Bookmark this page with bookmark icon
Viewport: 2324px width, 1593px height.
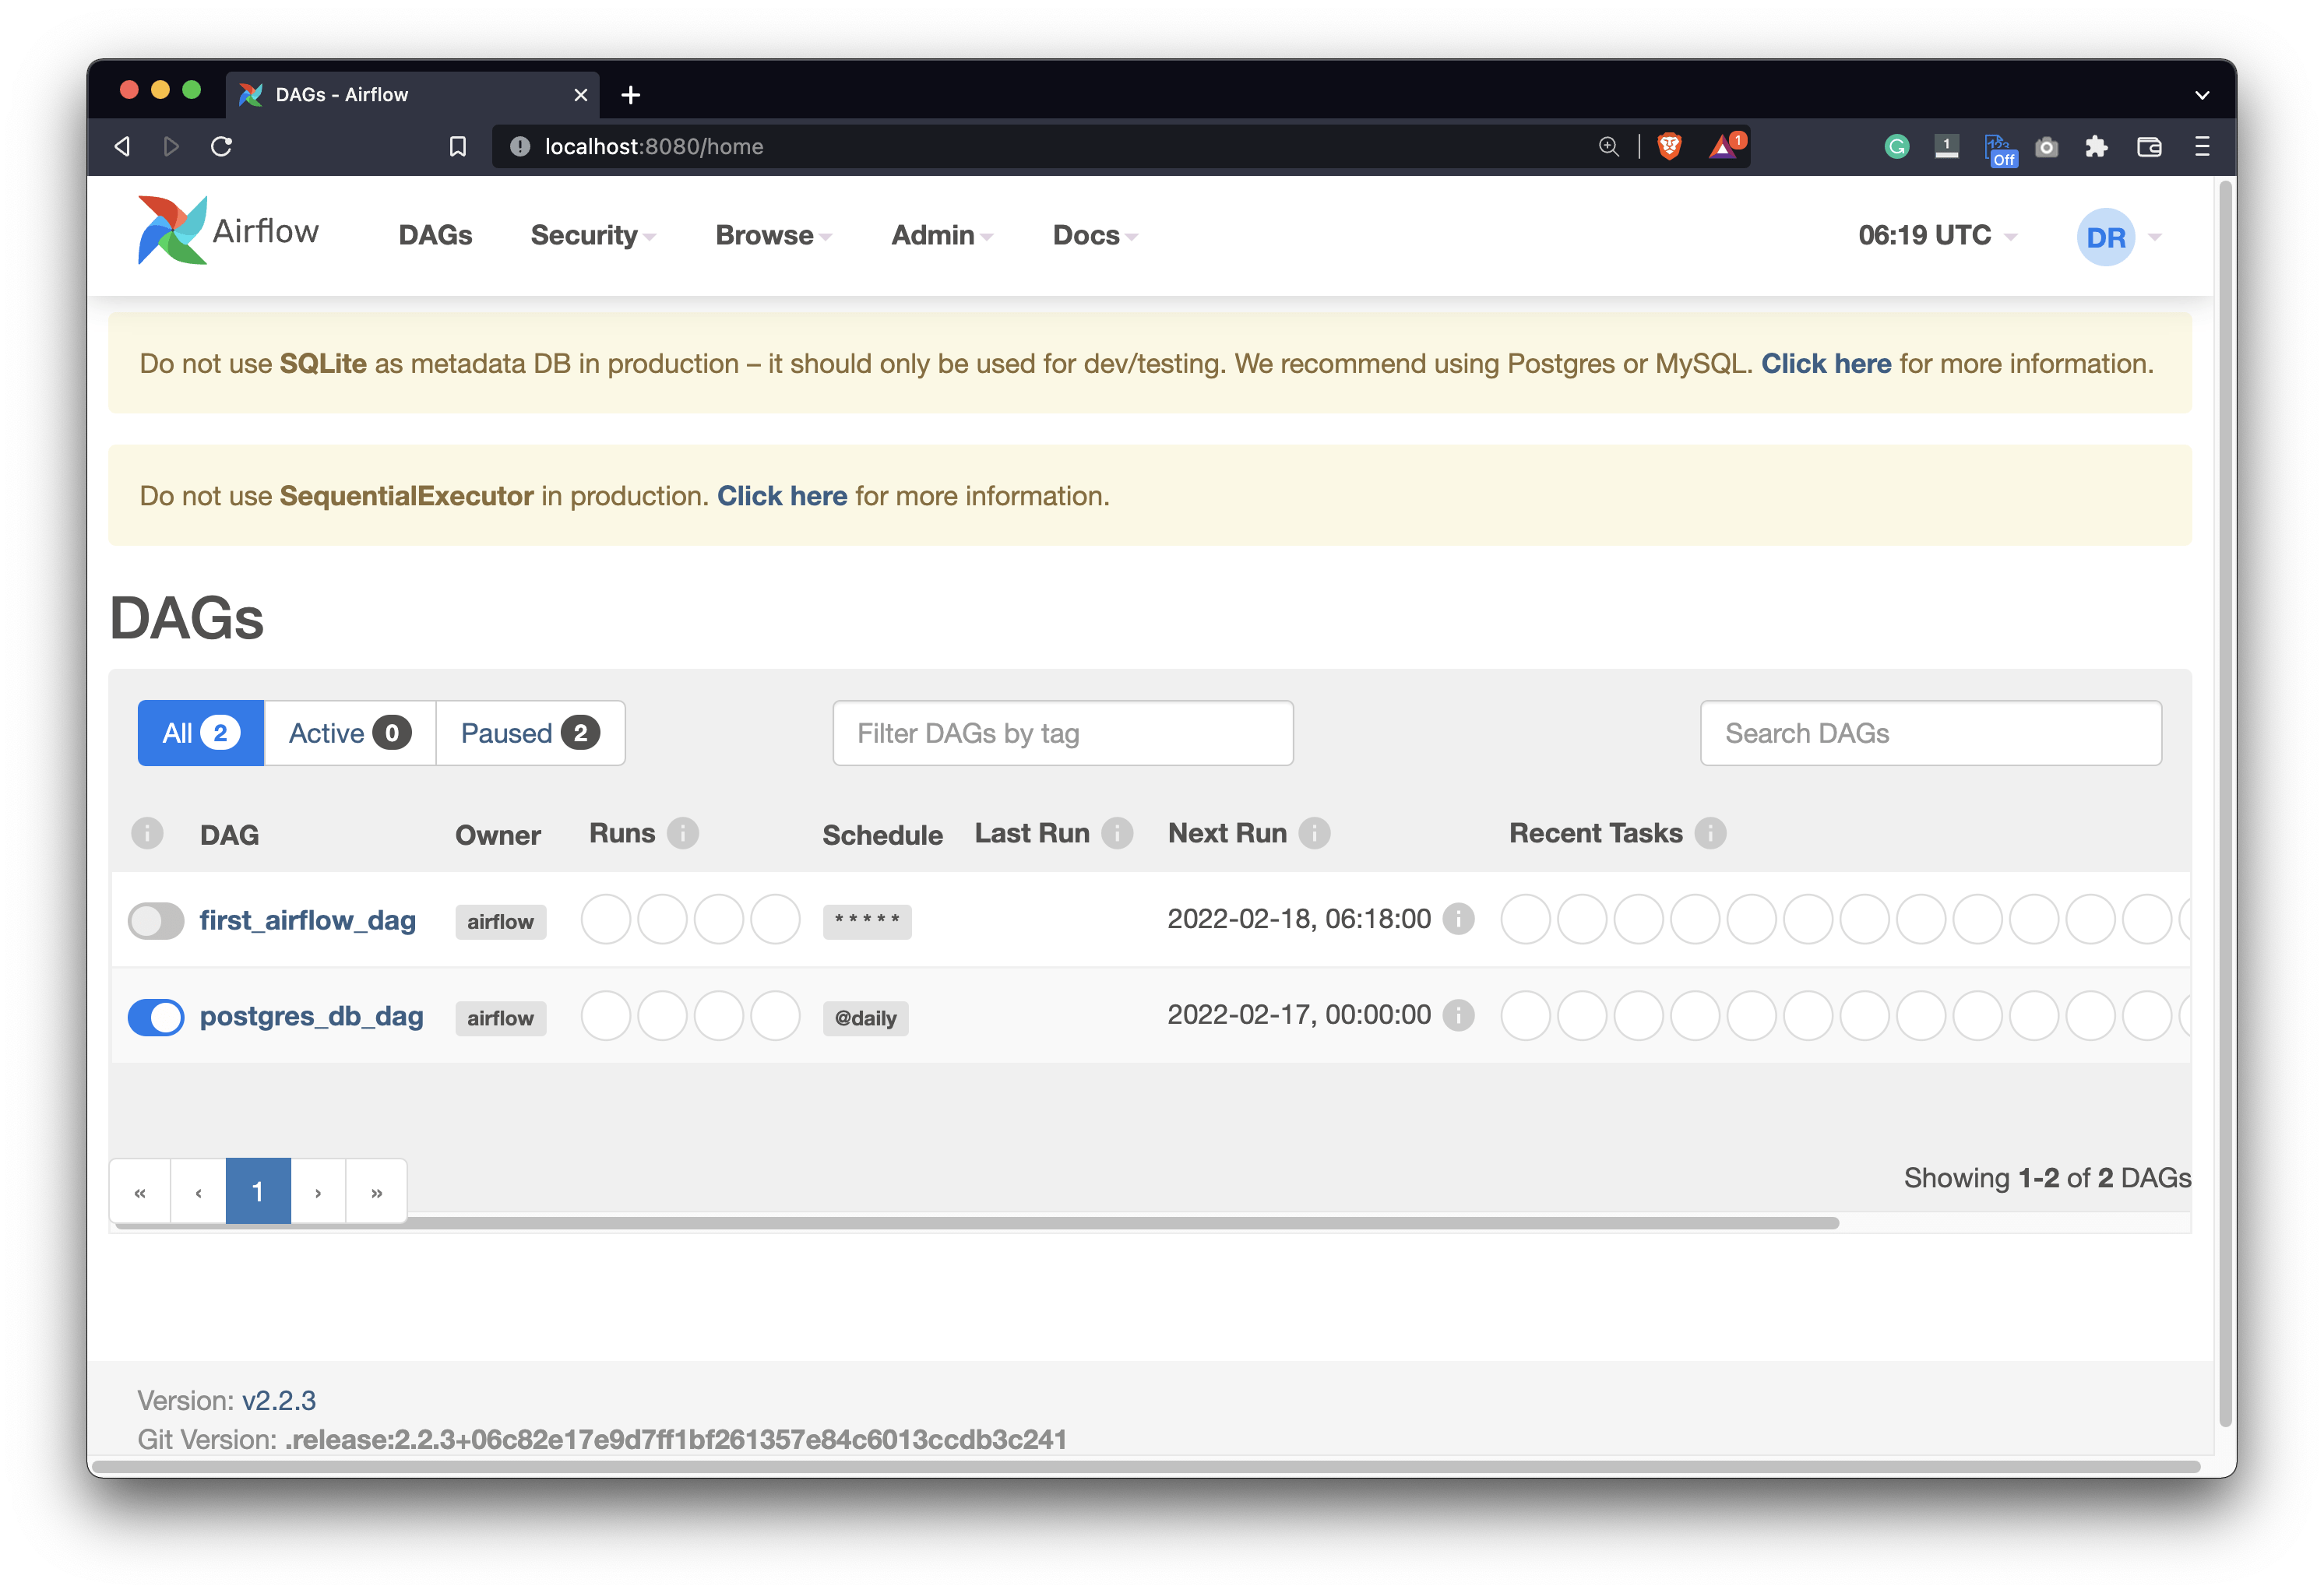coord(457,147)
